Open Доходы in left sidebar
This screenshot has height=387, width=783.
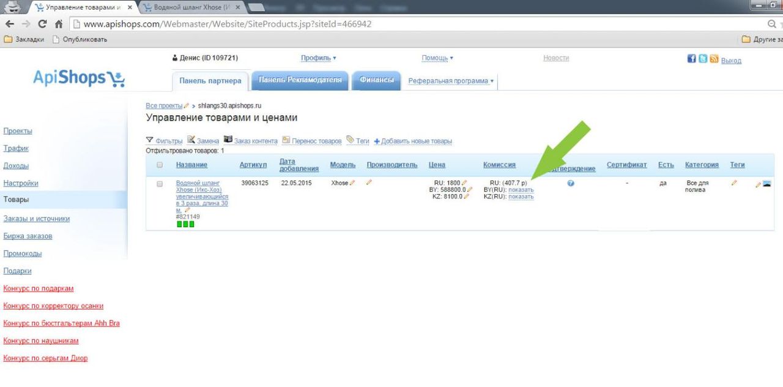tap(16, 166)
